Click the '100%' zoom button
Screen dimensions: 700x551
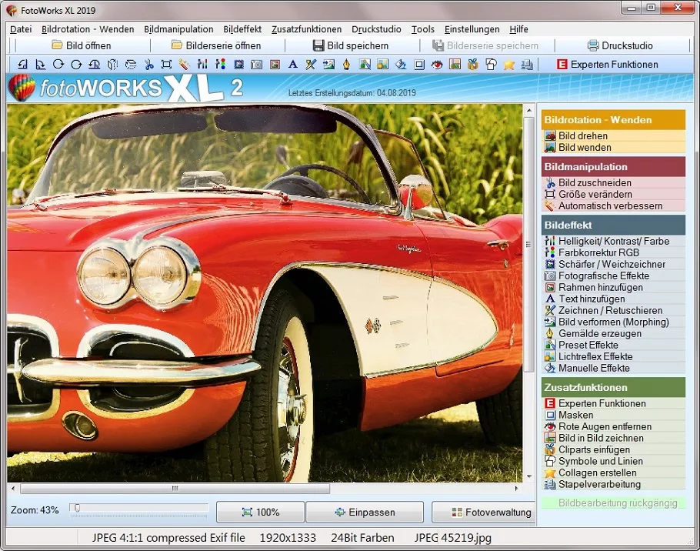pyautogui.click(x=260, y=512)
